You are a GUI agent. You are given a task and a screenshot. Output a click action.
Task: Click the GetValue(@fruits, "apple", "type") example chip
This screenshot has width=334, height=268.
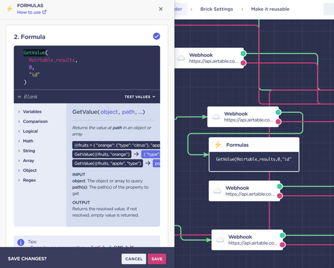tap(107, 164)
